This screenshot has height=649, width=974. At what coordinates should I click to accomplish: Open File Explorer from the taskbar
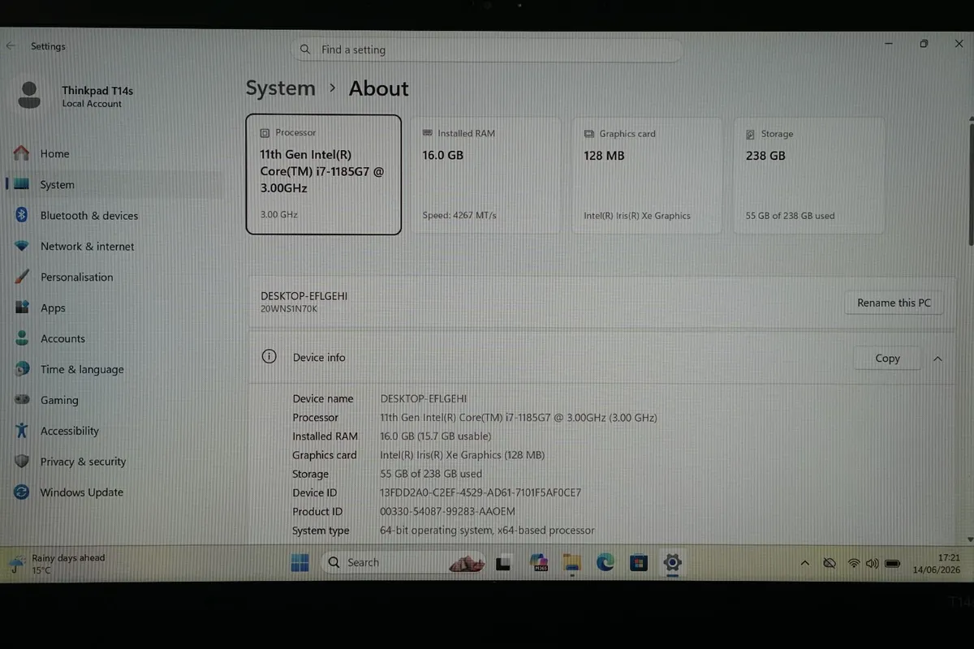571,562
